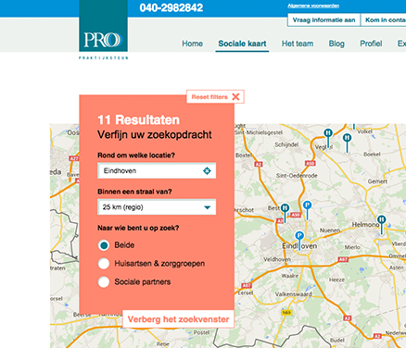Select the H map pin near Veghel
Screen dimensions: 406x348
pyautogui.click(x=328, y=138)
